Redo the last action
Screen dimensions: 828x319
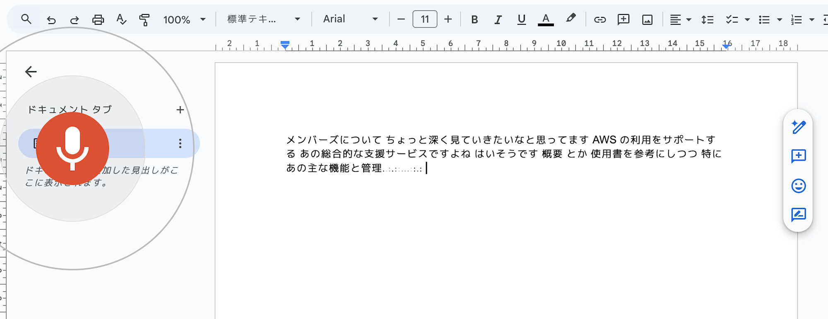75,19
